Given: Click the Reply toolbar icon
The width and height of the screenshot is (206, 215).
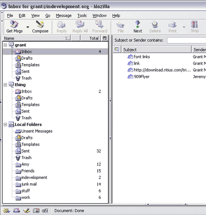Looking at the screenshot, I should [x=62, y=25].
